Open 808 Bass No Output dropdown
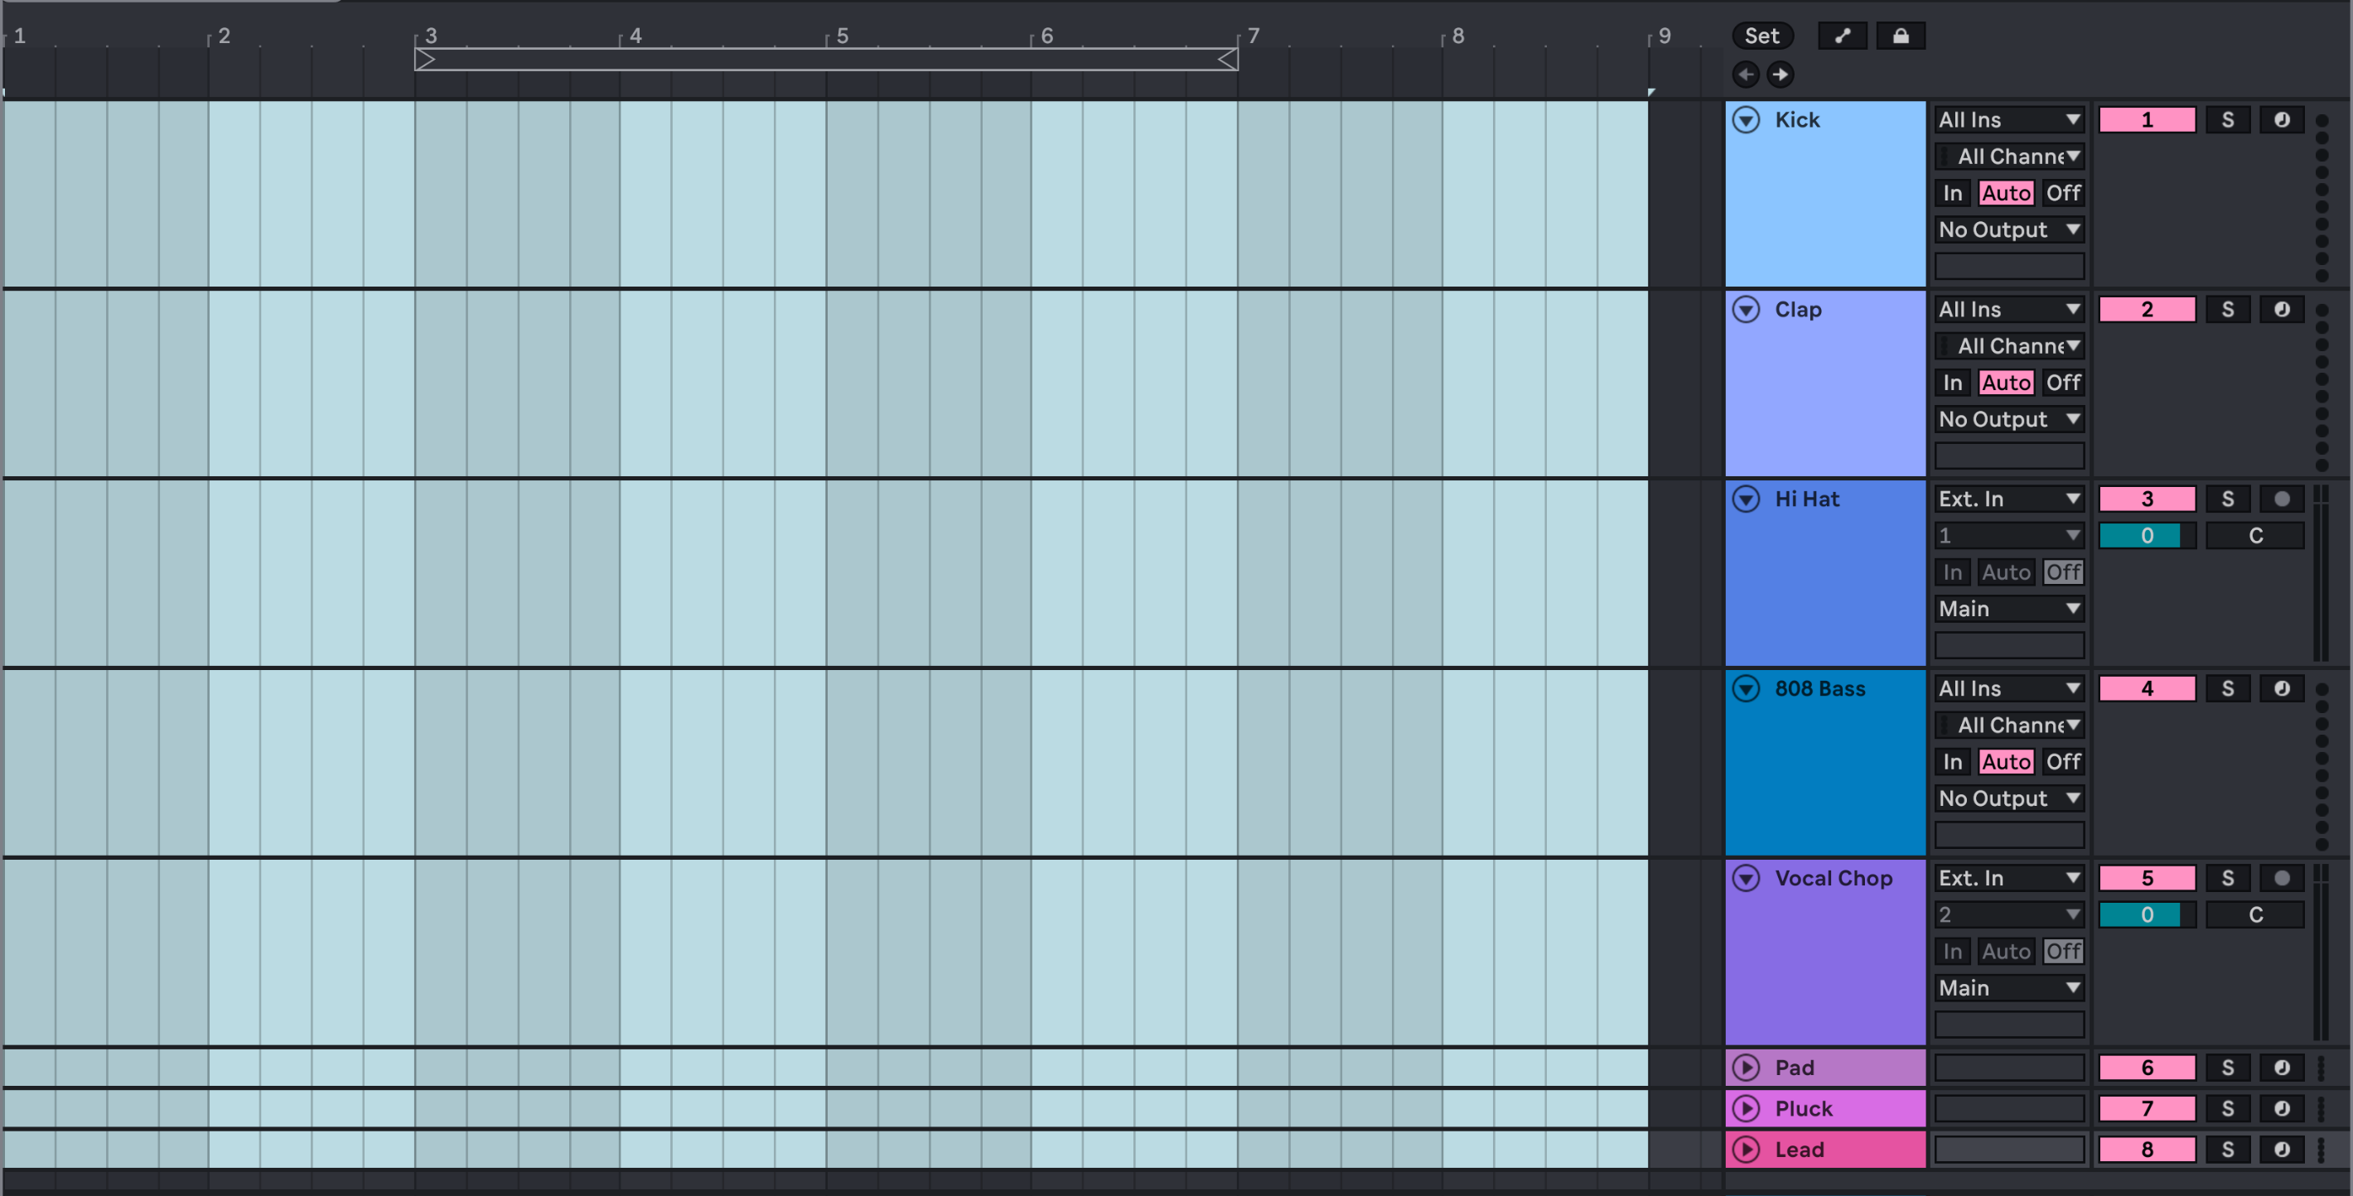The image size is (2353, 1196). click(2008, 798)
